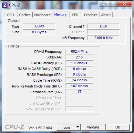Image resolution: width=134 pixels, height=133 pixels.
Task: Open the Caches tab
Action: click(25, 15)
